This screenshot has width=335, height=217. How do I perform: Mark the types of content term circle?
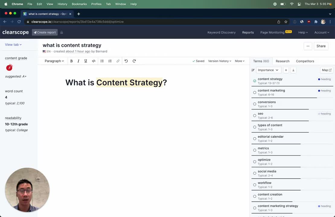[x=254, y=127]
